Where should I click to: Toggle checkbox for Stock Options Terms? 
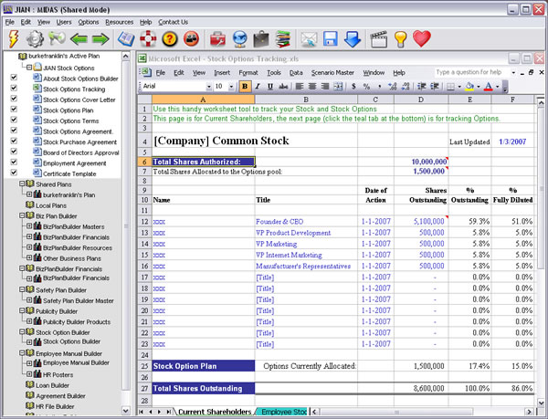(x=14, y=120)
